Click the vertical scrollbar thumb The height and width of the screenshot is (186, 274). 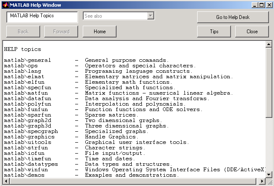click(x=269, y=82)
